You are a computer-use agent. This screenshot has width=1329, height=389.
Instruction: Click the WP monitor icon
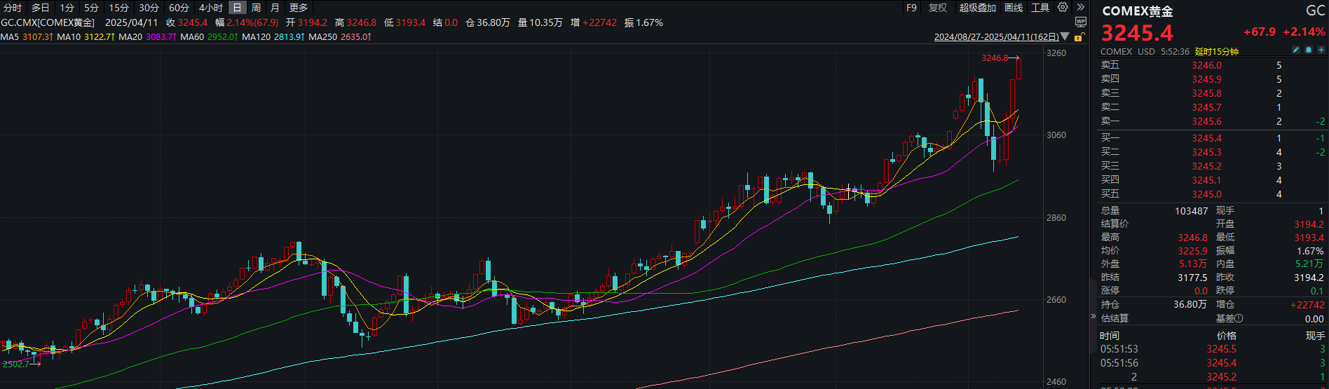pos(1080,22)
